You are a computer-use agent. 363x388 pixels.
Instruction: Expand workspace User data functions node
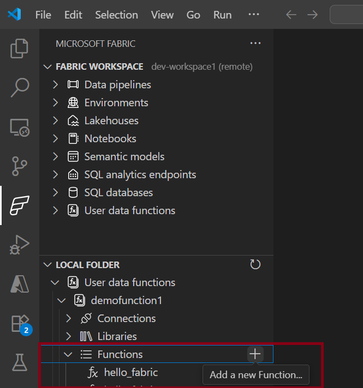tap(56, 210)
